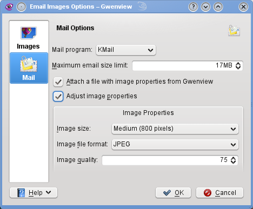Click the Mail program label
This screenshot has height=209, width=253.
[x=72, y=50]
